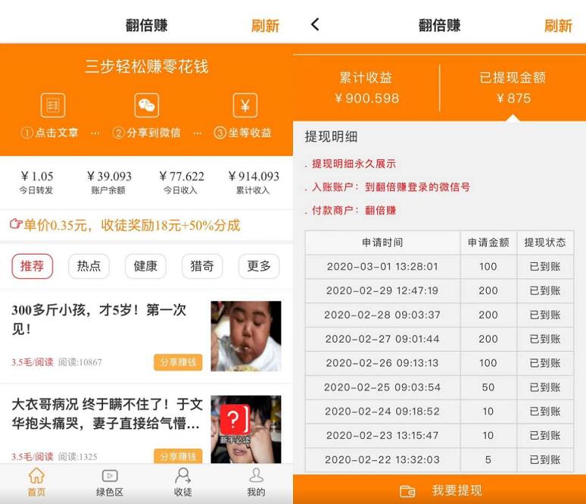Go back with the left arrow
The height and width of the screenshot is (504, 586).
coord(315,25)
